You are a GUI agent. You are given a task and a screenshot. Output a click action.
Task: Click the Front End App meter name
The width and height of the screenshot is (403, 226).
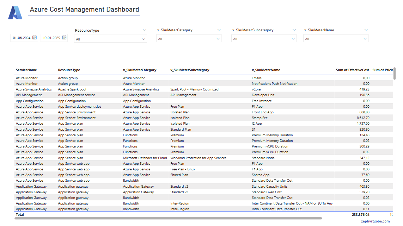click(x=263, y=112)
